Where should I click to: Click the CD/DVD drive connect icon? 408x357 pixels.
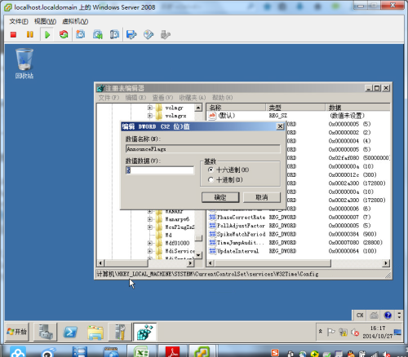coord(149,34)
